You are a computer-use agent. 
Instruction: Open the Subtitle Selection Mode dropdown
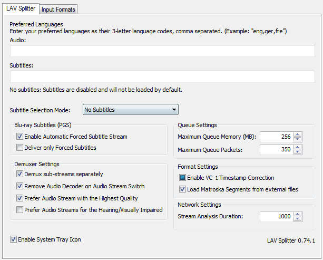pyautogui.click(x=131, y=110)
